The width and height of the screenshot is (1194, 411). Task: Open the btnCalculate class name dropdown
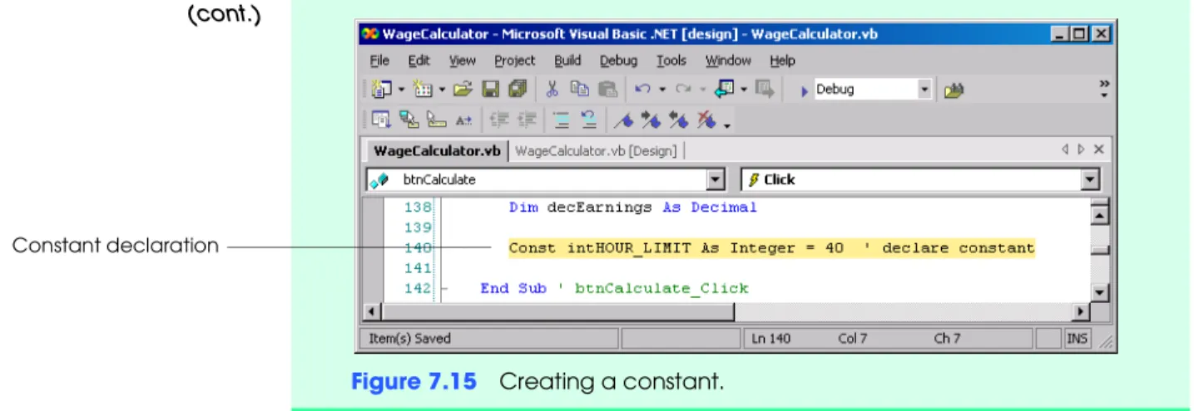[715, 179]
